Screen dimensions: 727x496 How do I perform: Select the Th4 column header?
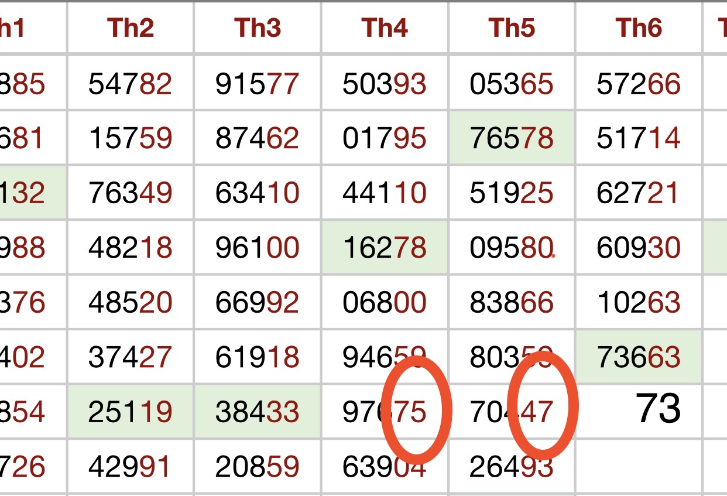pos(385,28)
